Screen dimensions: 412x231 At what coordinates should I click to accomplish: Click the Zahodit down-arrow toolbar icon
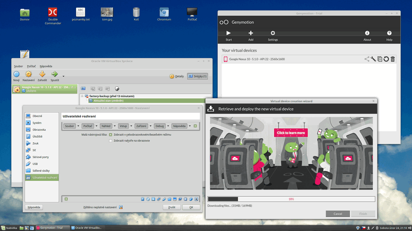(x=42, y=74)
